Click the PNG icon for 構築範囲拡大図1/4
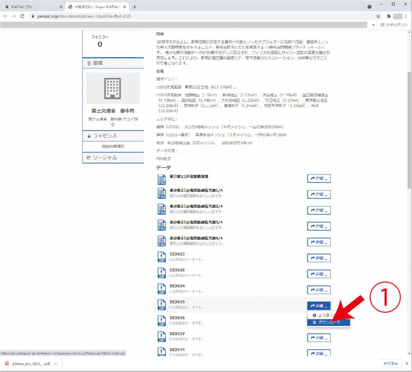Viewport: 412px width, 372px height. click(162, 193)
